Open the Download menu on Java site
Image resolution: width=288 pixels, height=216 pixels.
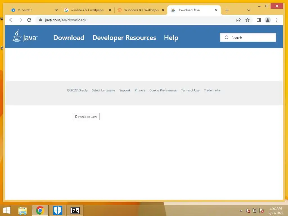(69, 38)
